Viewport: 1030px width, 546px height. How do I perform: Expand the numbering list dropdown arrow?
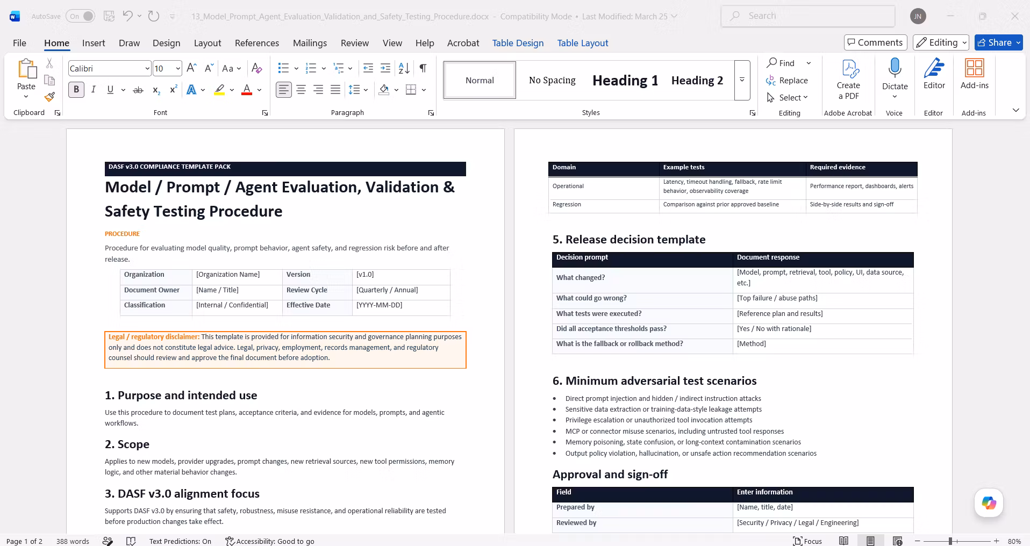324,68
